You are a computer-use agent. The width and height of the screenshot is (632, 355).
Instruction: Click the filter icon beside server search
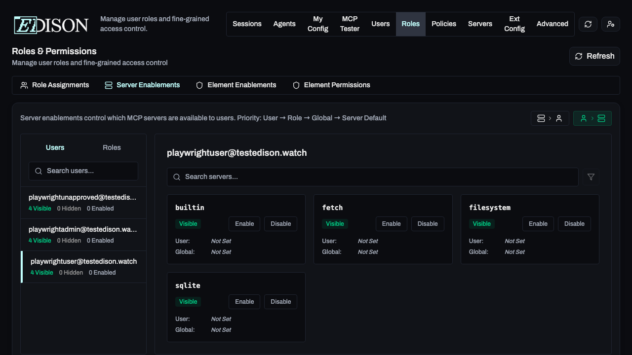coord(591,177)
